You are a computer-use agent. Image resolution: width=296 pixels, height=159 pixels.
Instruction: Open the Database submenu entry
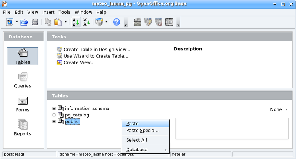tap(137, 150)
